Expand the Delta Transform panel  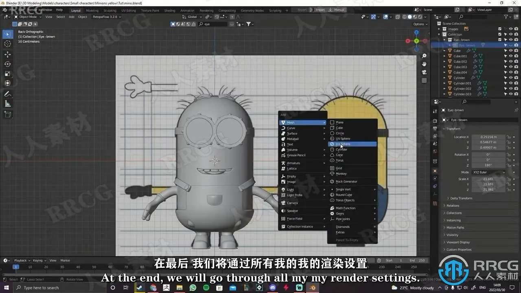[461, 198]
